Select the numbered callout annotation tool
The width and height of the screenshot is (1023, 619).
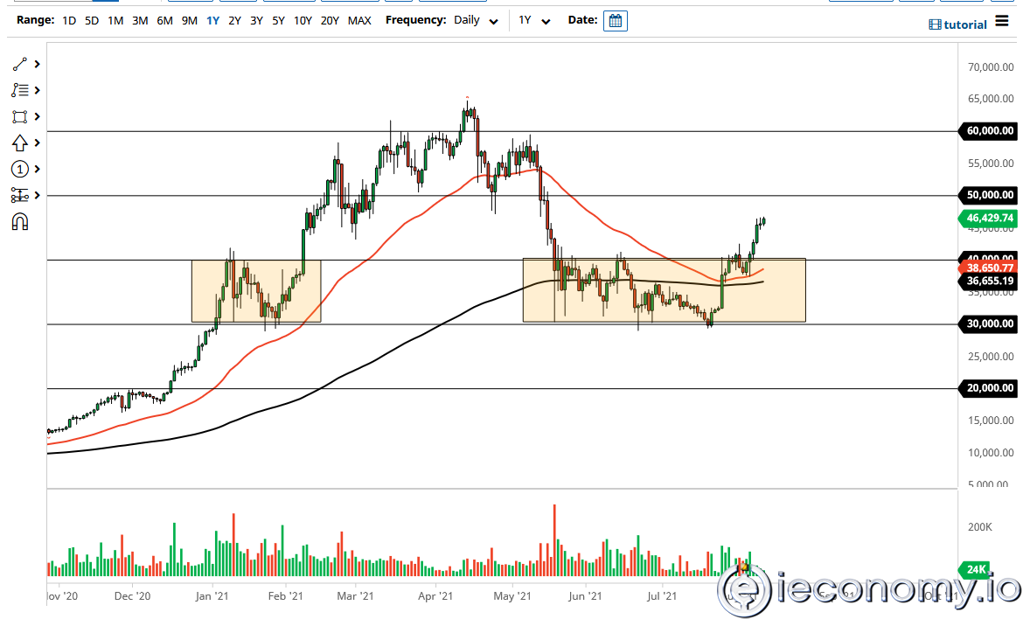point(18,169)
